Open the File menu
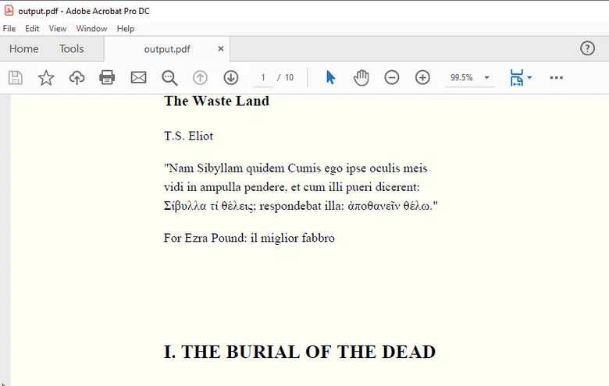Image resolution: width=609 pixels, height=386 pixels. tap(9, 29)
